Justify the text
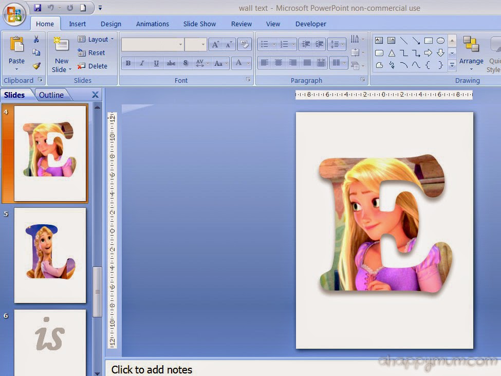 click(307, 63)
